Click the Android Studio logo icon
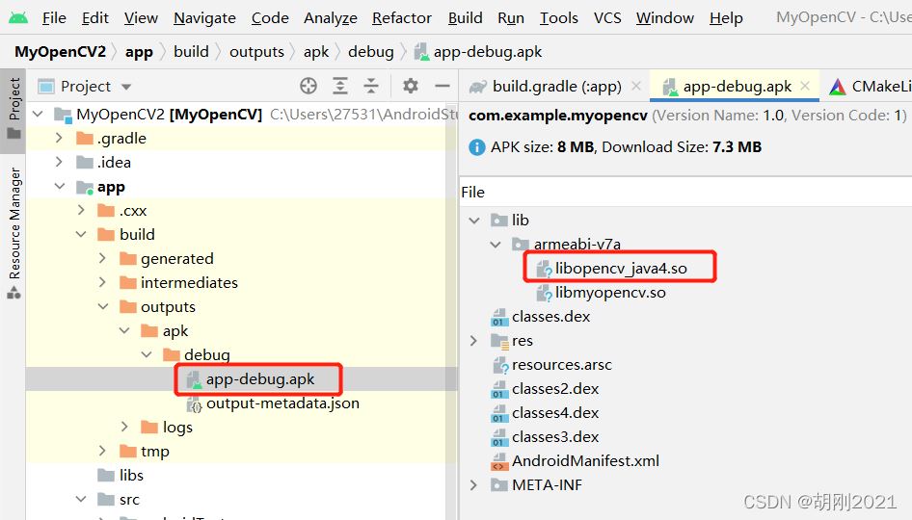Viewport: 912px width, 520px height. (18, 18)
